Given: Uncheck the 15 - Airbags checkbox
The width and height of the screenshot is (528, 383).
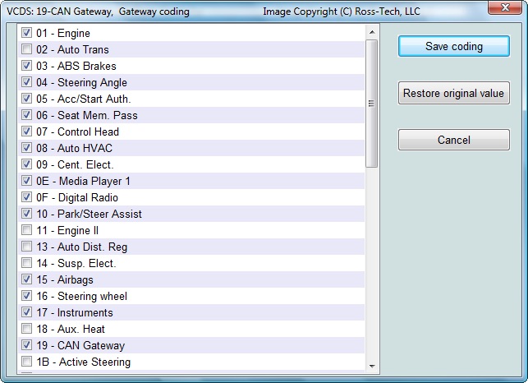Looking at the screenshot, I should pyautogui.click(x=26, y=279).
